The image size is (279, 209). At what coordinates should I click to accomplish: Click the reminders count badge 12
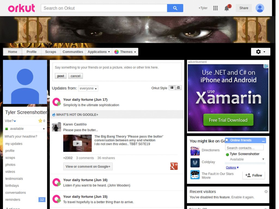[x=42, y=199]
